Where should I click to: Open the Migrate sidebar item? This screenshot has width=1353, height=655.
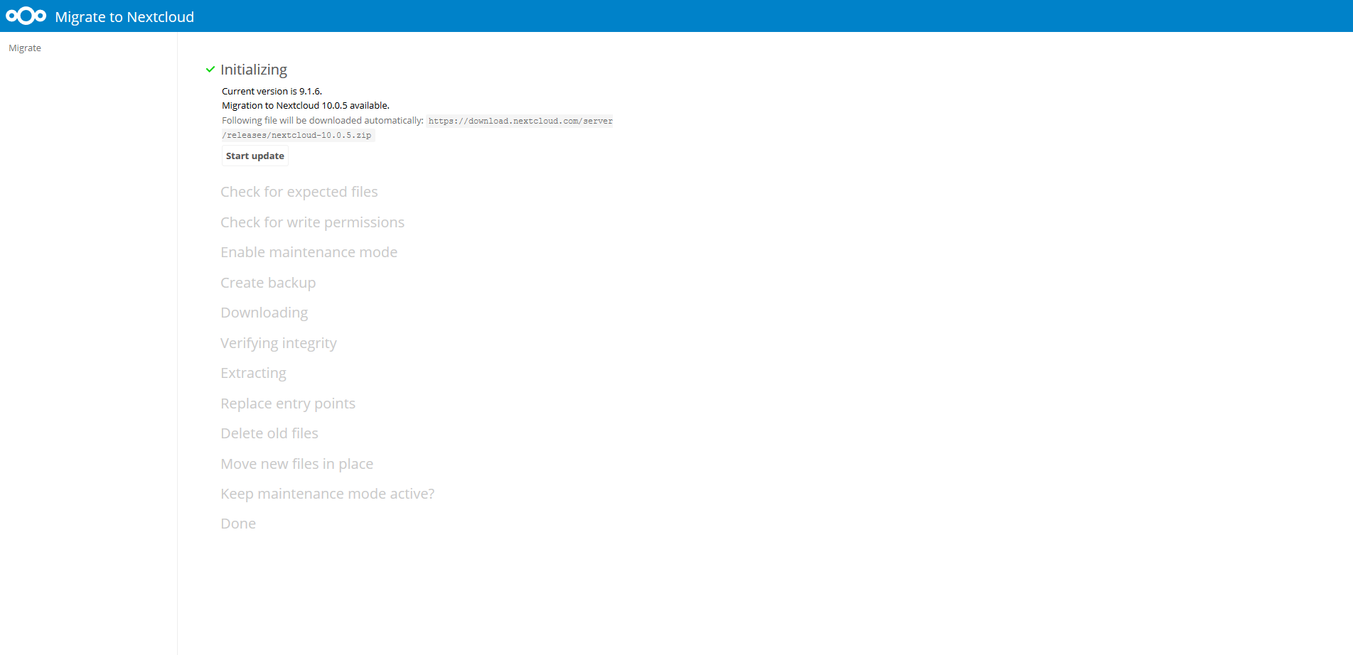pyautogui.click(x=25, y=48)
